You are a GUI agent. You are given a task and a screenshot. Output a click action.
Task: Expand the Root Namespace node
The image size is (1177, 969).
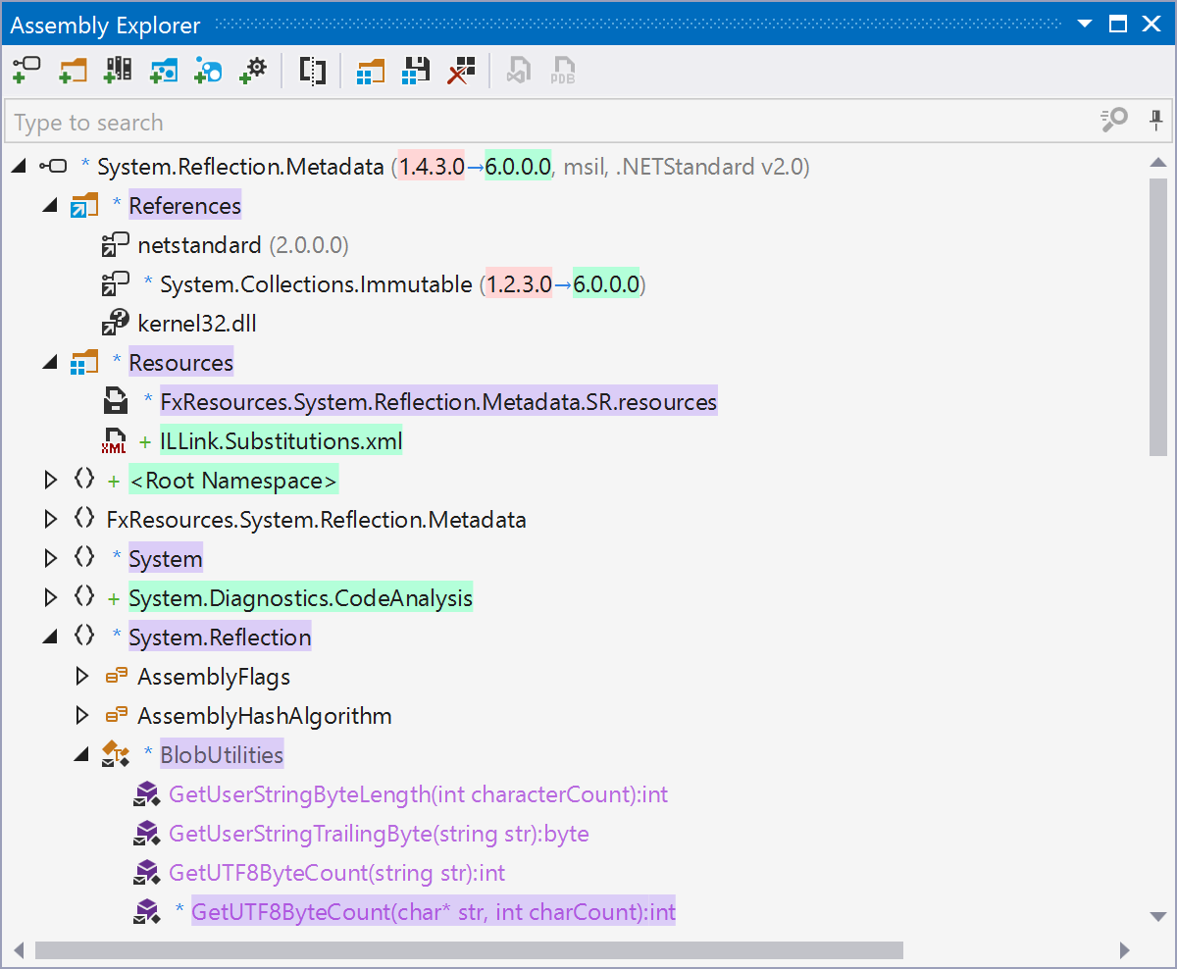coord(50,481)
